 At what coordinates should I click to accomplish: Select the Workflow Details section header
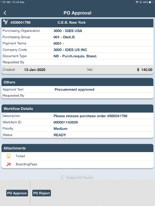[77, 109]
